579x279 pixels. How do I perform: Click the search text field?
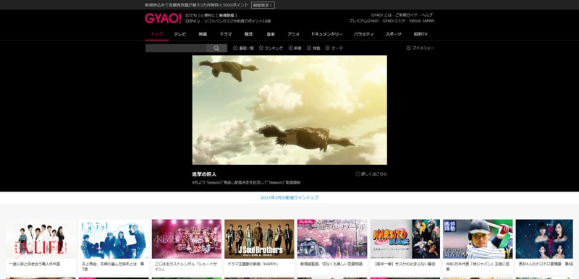pos(176,48)
